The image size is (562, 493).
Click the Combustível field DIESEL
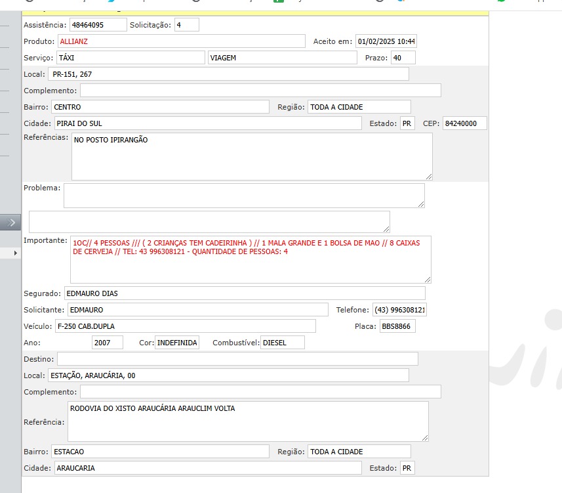283,343
